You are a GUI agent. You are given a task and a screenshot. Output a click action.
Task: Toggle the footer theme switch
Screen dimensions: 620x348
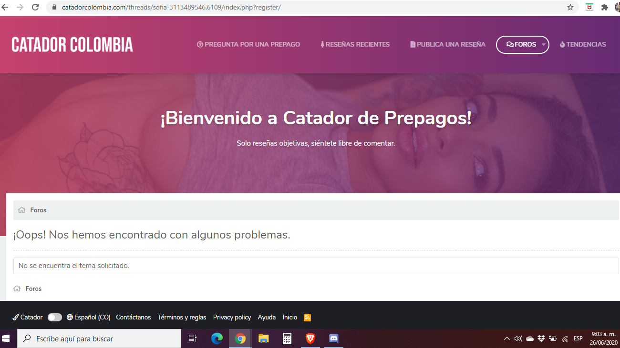(55, 317)
